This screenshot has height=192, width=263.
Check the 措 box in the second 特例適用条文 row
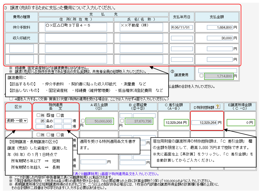click(48, 135)
